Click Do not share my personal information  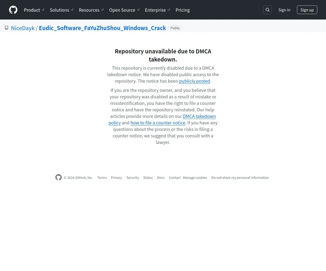(240, 178)
